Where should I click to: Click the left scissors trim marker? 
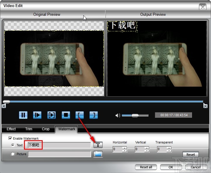tap(4, 106)
